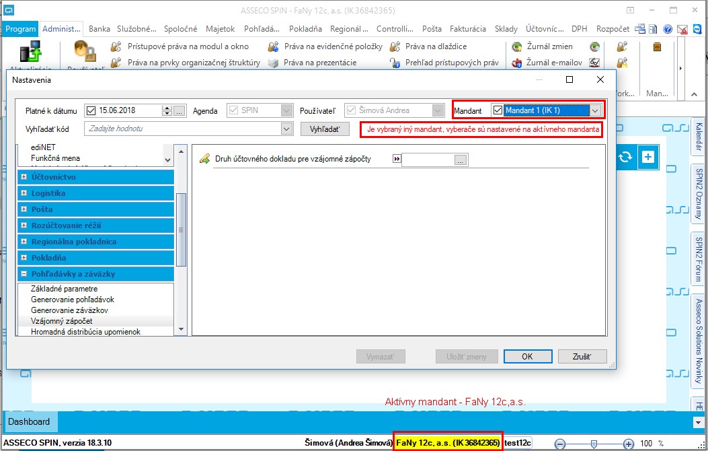Select ediNET in the tree
This screenshot has height=451, width=708.
point(43,147)
